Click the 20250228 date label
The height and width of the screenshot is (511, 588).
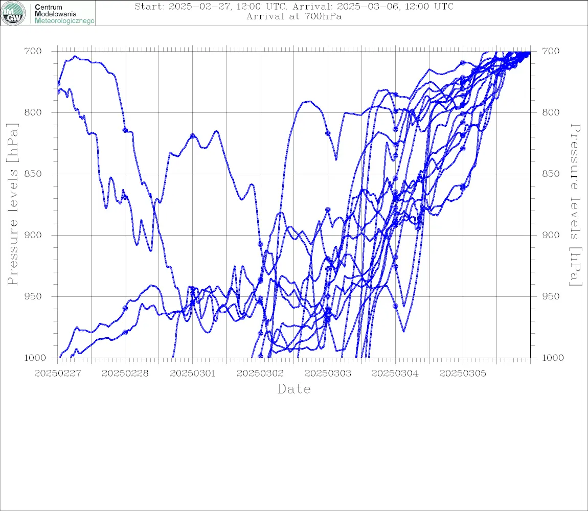(125, 374)
